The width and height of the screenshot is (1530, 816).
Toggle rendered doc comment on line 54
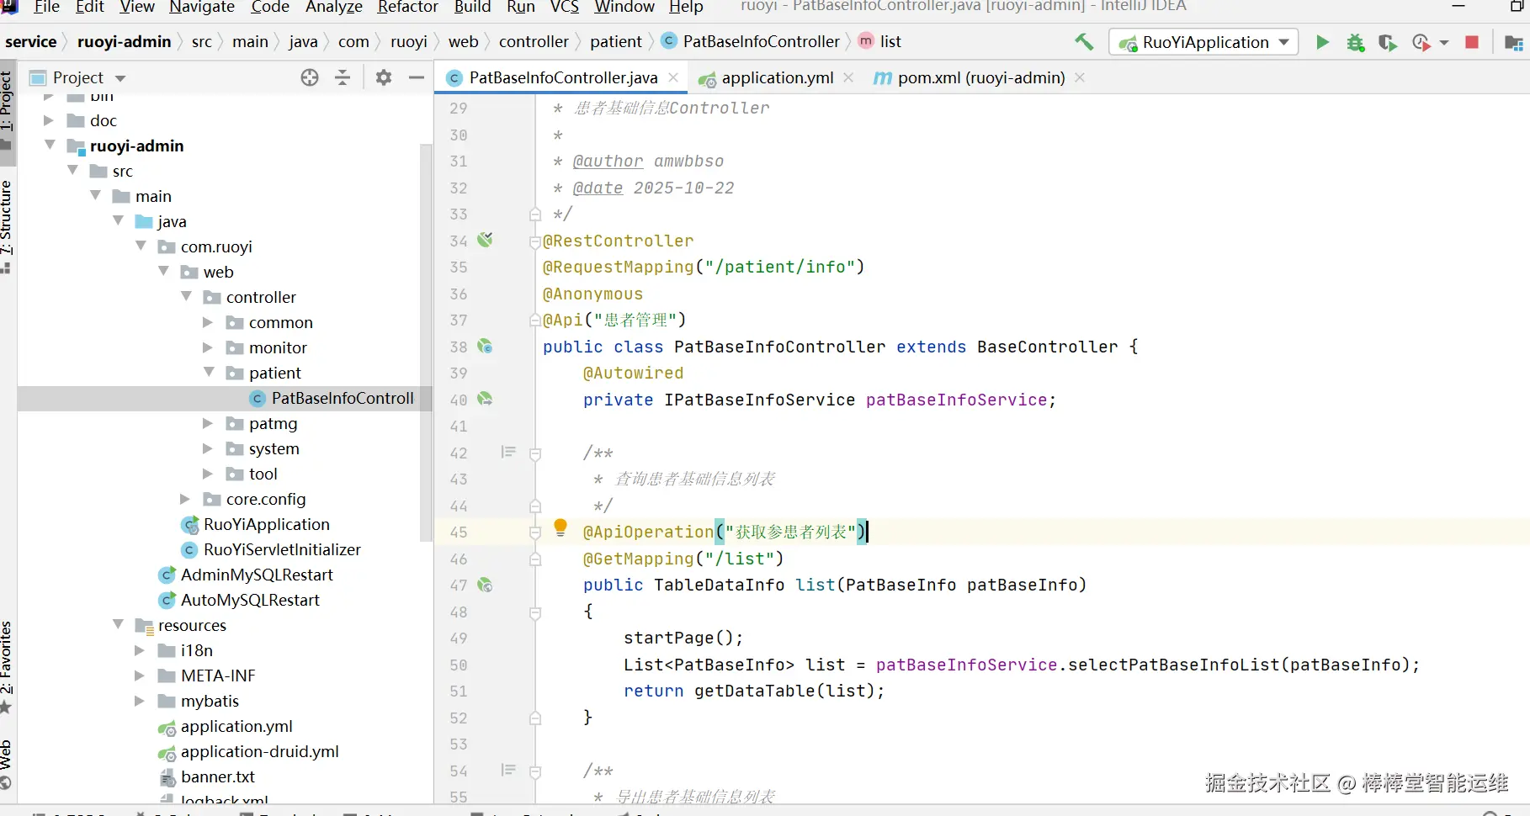tap(508, 770)
